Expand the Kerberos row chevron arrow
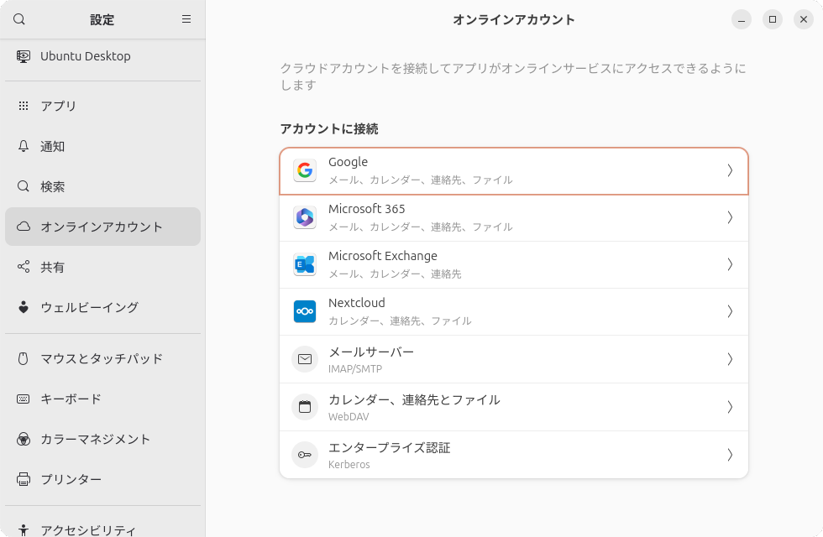 click(730, 455)
